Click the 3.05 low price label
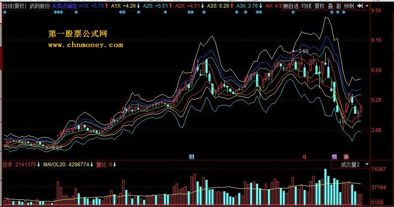394x207 pixels. pyautogui.click(x=56, y=148)
